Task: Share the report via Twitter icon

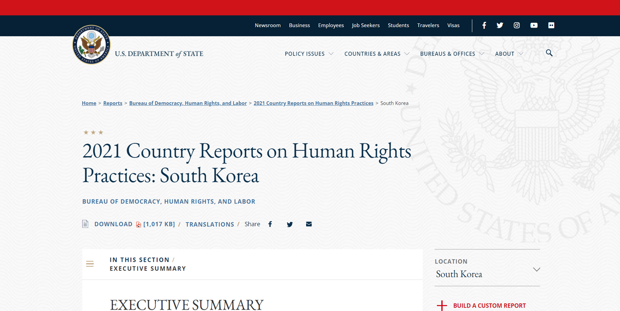Action: coord(290,224)
